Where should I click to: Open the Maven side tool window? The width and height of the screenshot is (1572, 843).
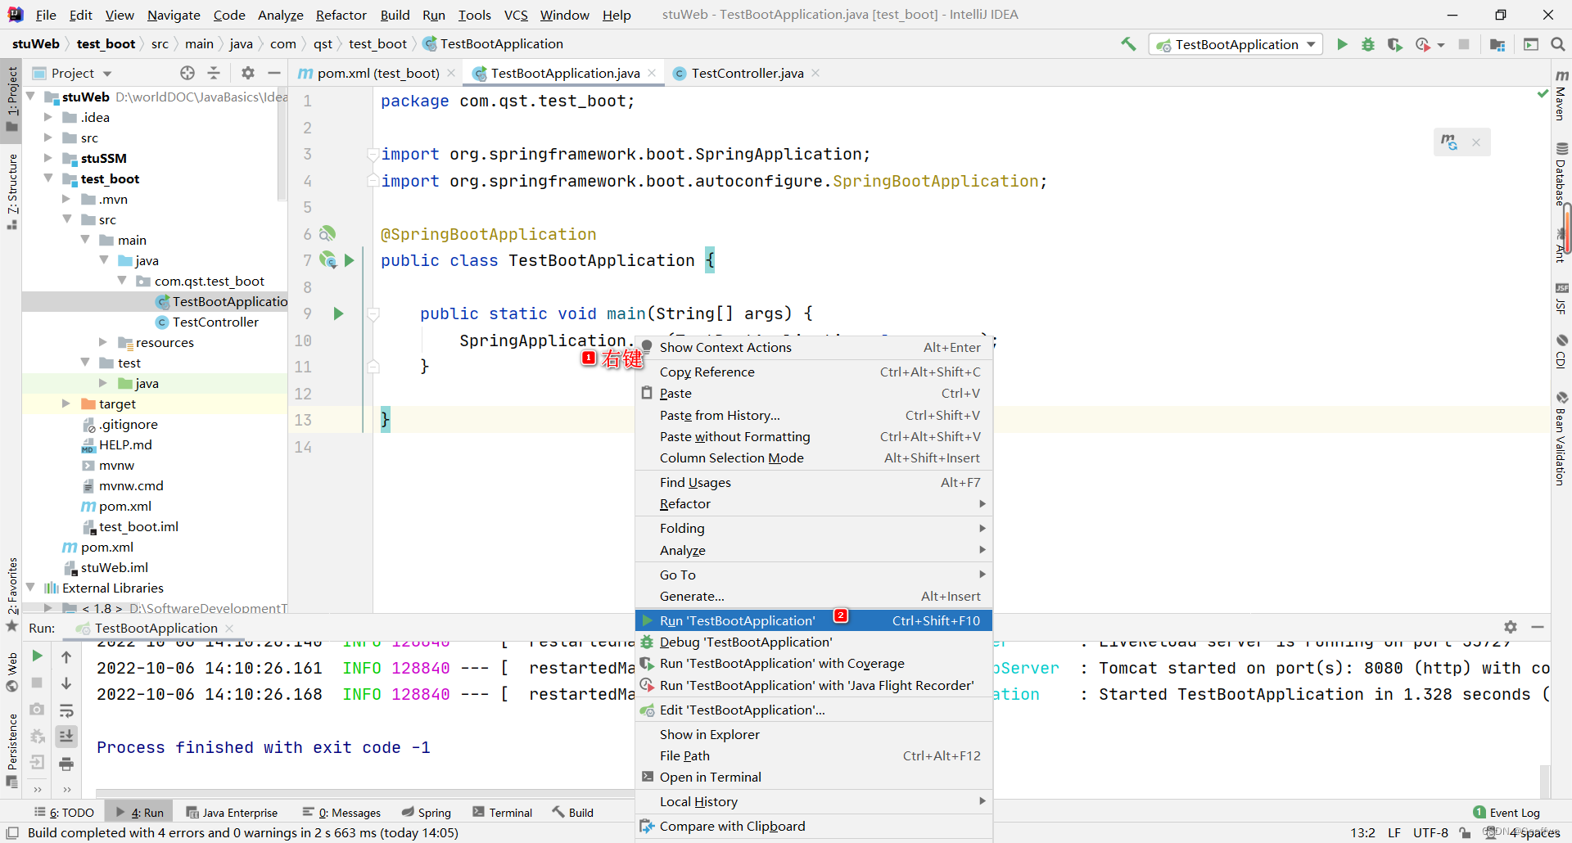(x=1561, y=97)
